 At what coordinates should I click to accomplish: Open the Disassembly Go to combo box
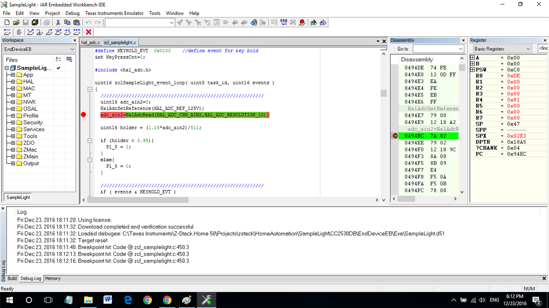click(438, 49)
